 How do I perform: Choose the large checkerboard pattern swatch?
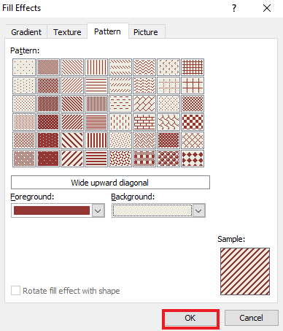tap(193, 122)
